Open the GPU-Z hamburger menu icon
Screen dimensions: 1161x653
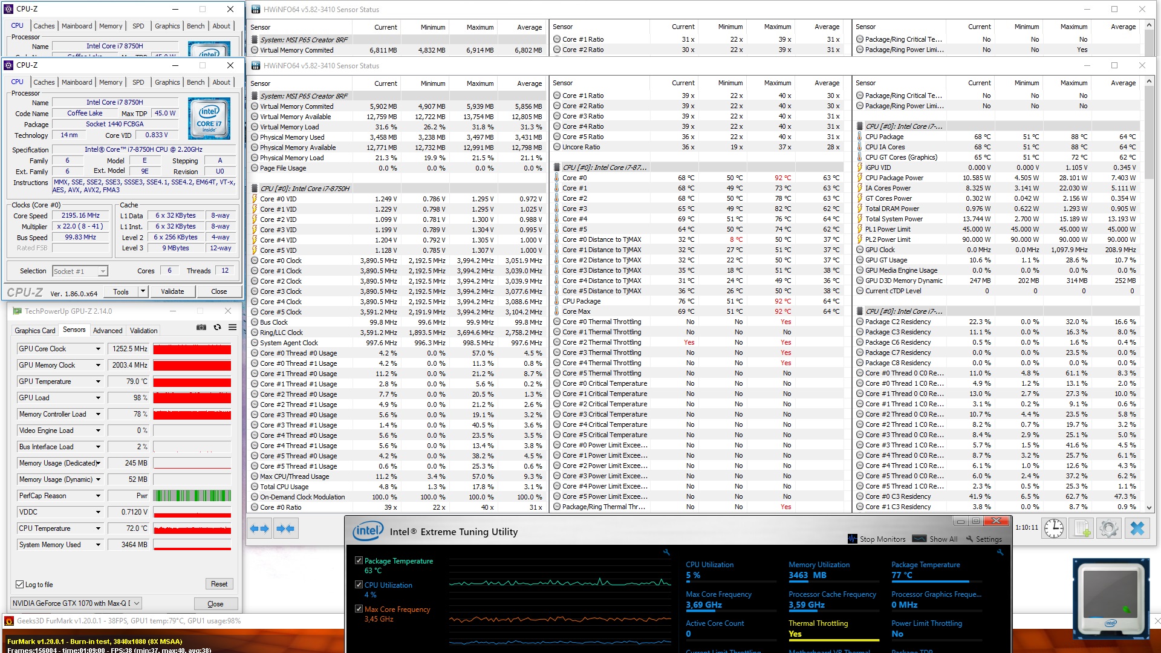[x=232, y=328]
